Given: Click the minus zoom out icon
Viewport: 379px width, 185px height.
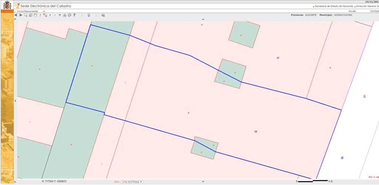Looking at the screenshot, I should coord(55,15).
